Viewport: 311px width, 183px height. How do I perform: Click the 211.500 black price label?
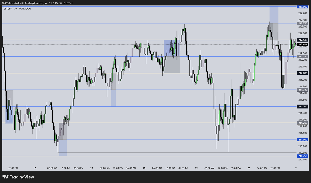[x=302, y=106]
